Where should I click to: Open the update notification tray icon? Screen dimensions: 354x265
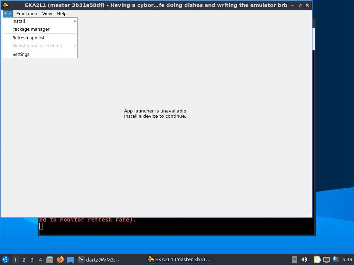[335, 259]
